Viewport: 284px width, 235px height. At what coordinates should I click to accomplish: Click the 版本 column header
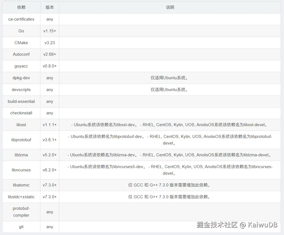pyautogui.click(x=50, y=7)
